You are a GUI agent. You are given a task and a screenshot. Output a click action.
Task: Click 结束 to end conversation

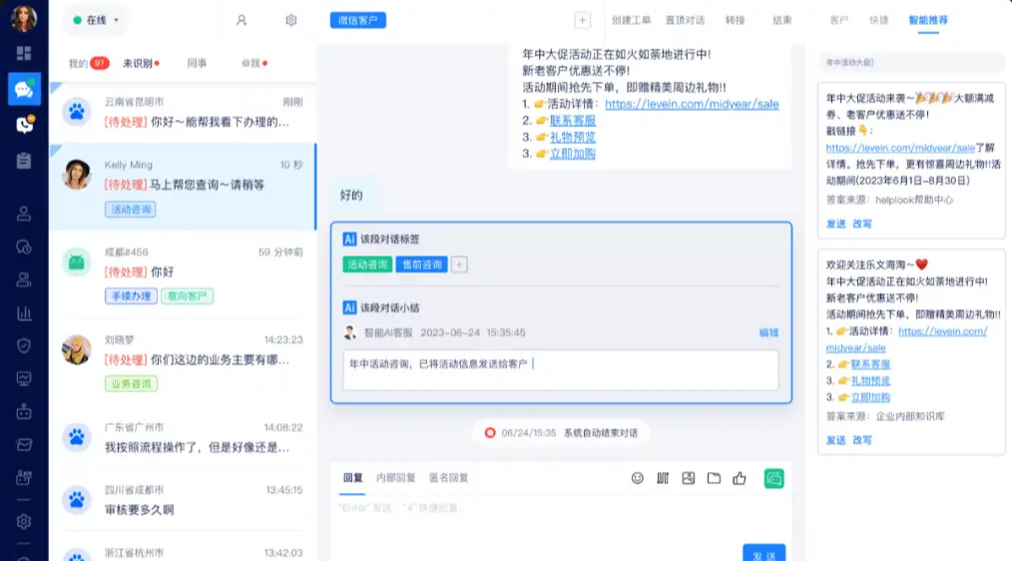tap(782, 21)
